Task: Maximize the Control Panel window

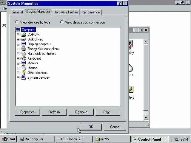Action: (x=140, y=30)
